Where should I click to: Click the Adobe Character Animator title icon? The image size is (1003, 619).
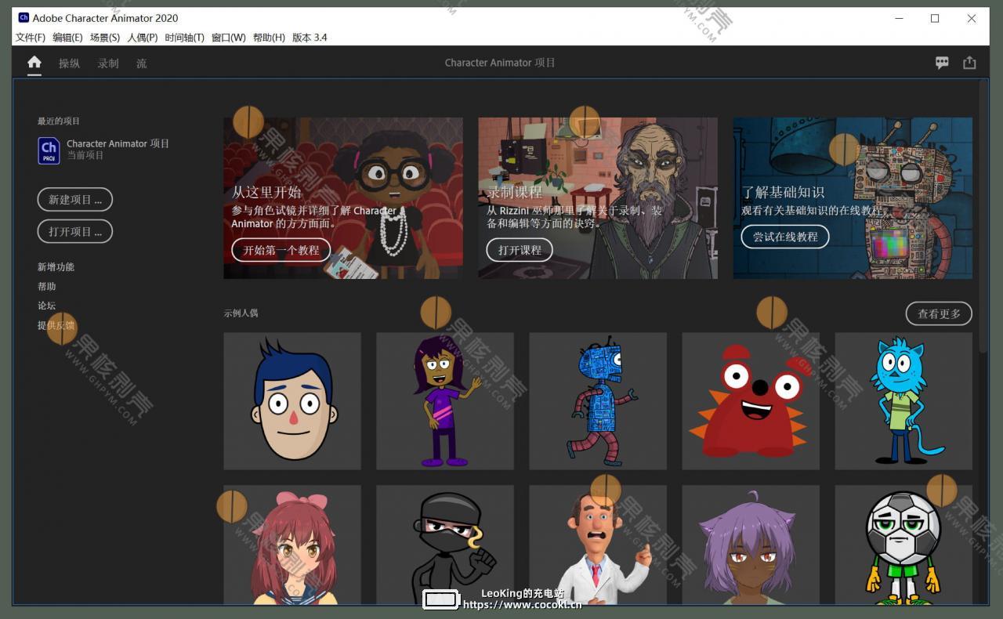(x=24, y=18)
